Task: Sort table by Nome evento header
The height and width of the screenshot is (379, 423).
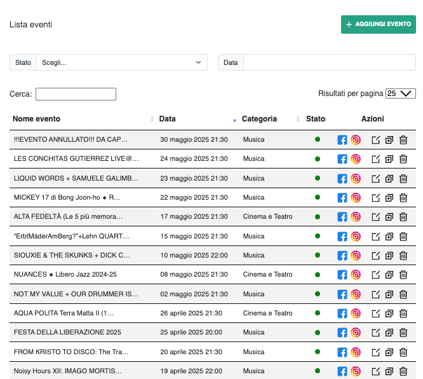Action: (x=37, y=119)
